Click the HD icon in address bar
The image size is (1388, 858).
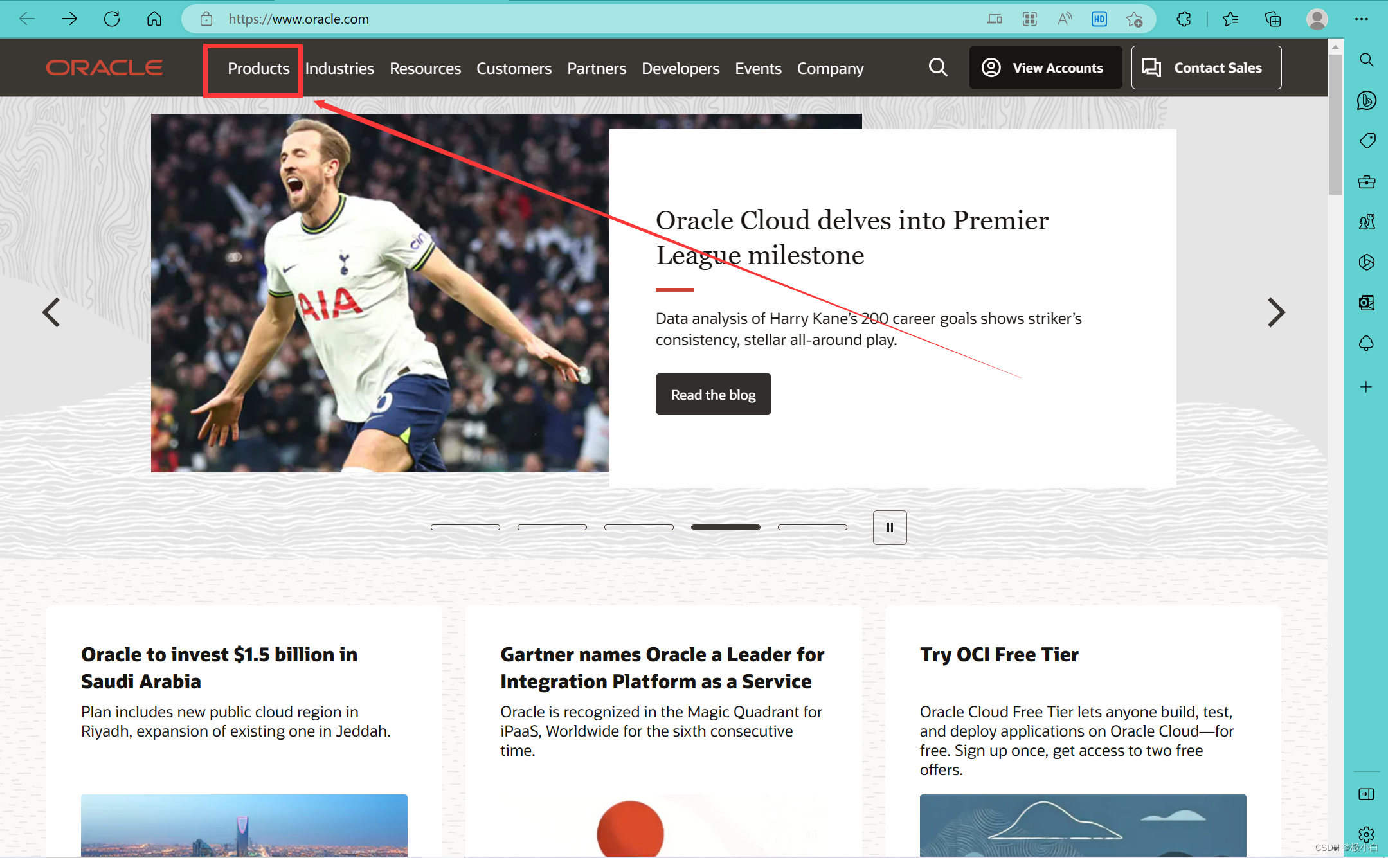point(1099,19)
